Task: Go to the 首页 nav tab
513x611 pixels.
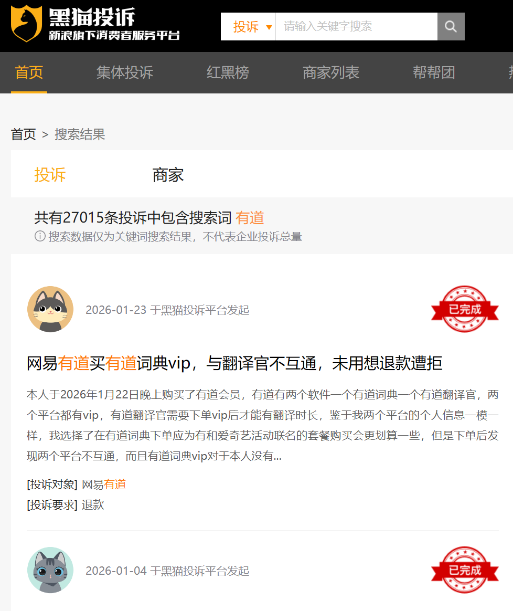Action: tap(29, 72)
